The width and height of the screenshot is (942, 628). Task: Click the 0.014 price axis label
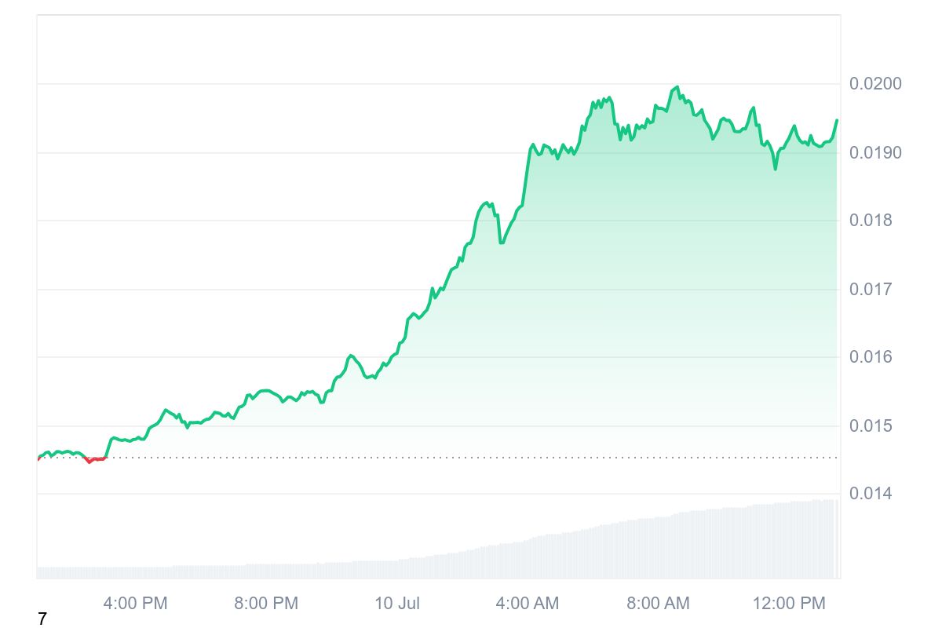coord(871,494)
